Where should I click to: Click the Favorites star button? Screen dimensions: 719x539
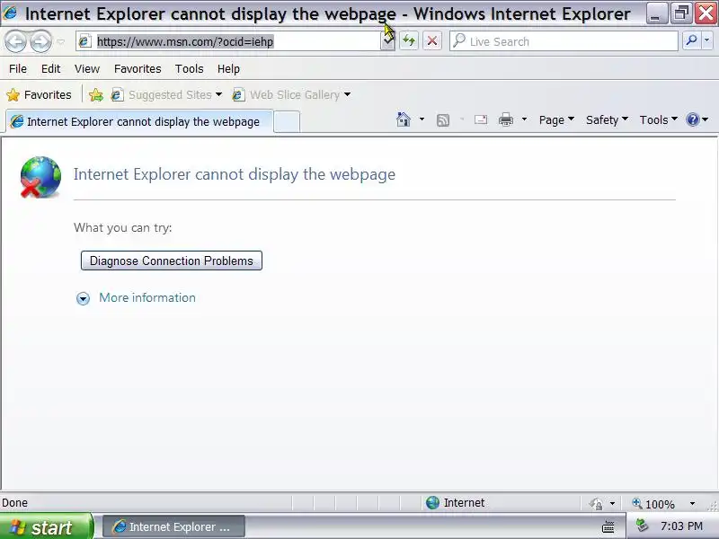pos(39,95)
